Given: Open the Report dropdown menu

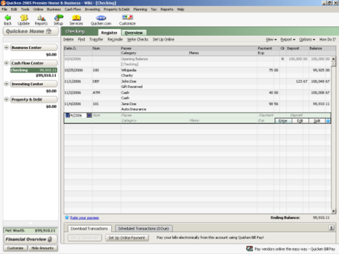Looking at the screenshot, I should [x=288, y=40].
